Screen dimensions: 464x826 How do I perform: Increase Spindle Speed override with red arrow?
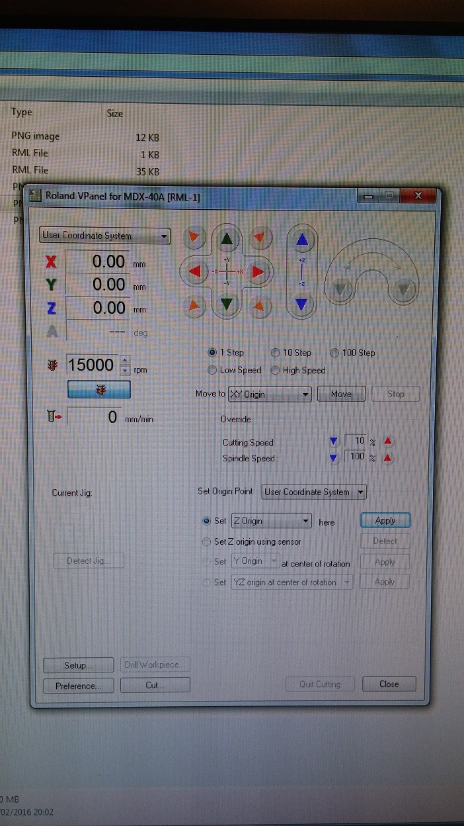pyautogui.click(x=387, y=457)
